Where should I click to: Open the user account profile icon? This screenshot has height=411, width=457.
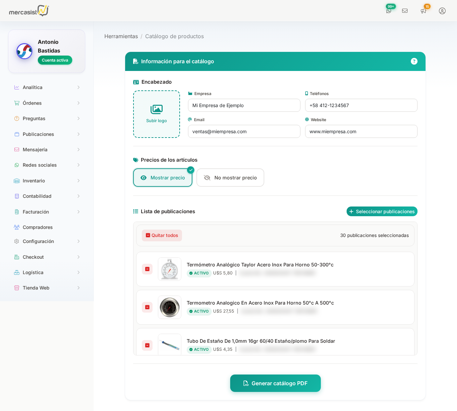[442, 11]
